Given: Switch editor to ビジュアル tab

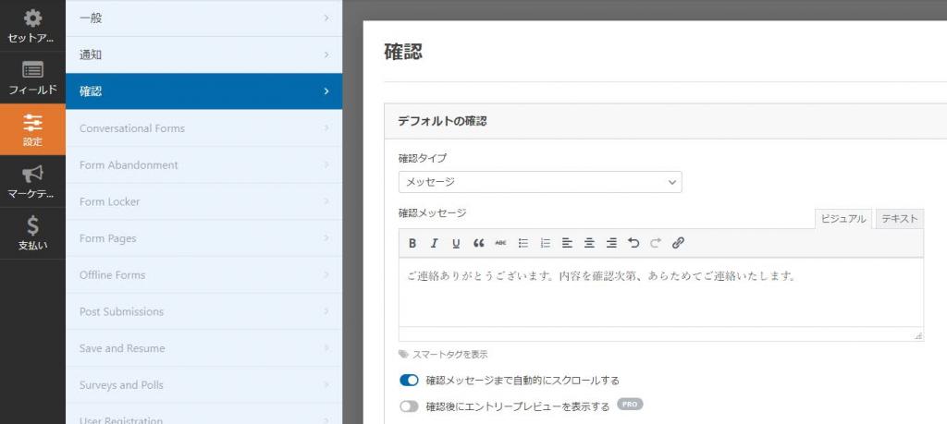Looking at the screenshot, I should (x=843, y=219).
